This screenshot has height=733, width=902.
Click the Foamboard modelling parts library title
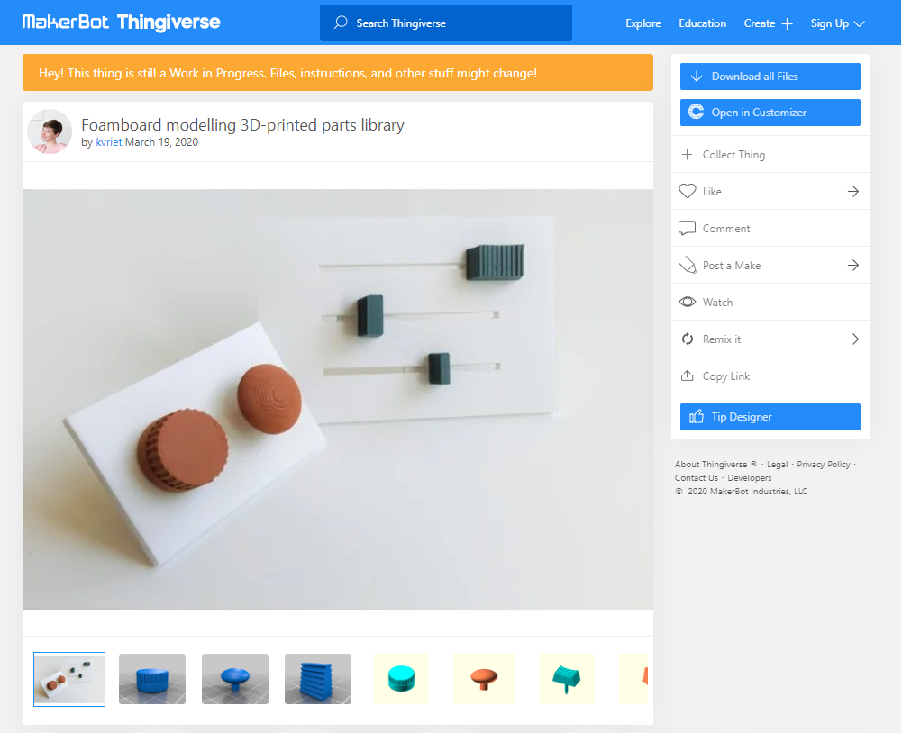pos(242,125)
